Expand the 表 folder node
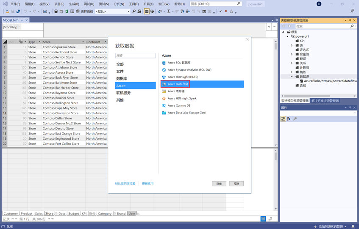The height and width of the screenshot is (229, 359). pos(292,45)
